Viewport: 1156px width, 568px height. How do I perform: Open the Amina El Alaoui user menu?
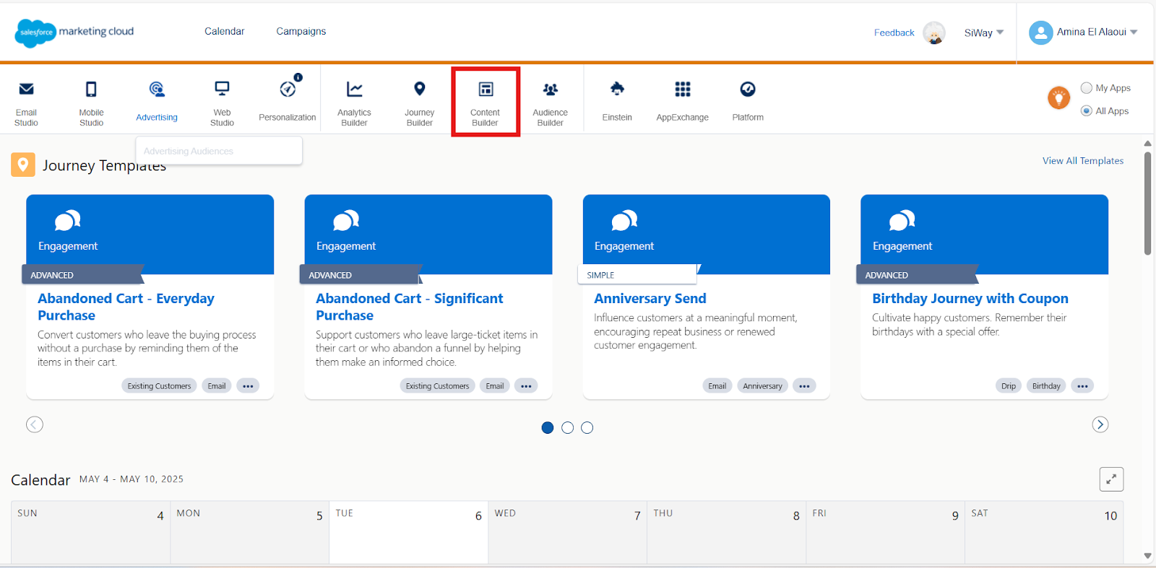pos(1097,32)
